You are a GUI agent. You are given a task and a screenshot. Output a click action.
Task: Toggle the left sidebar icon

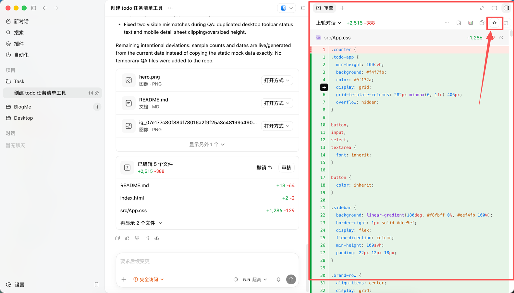33,8
